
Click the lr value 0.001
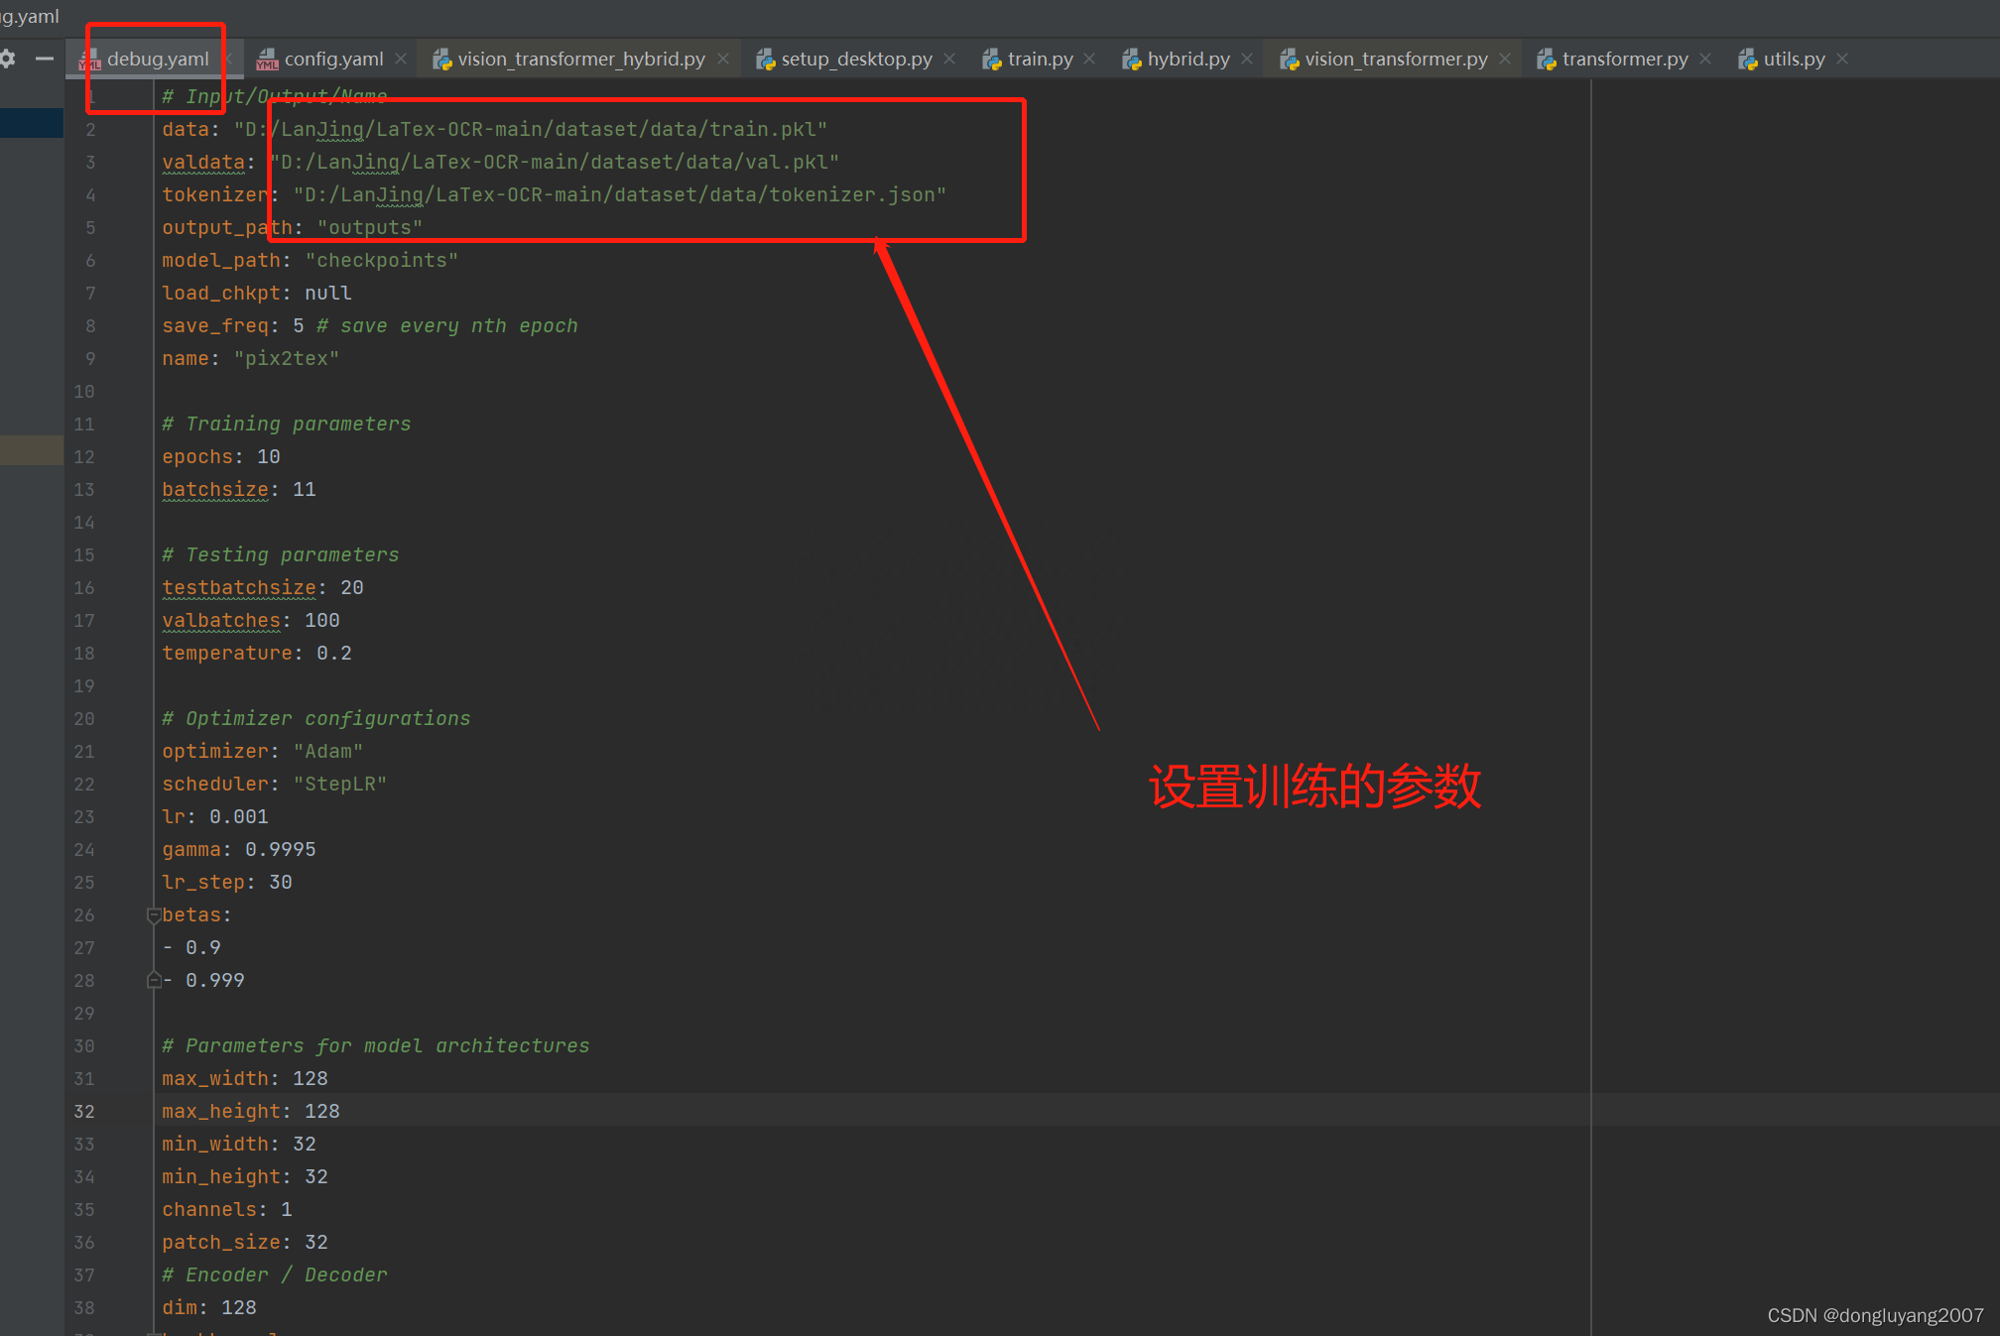(x=239, y=817)
